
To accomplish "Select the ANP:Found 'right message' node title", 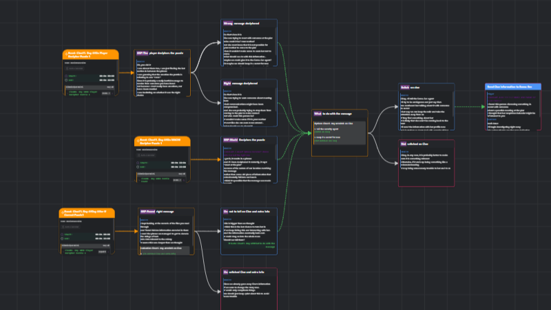I will click(165, 211).
